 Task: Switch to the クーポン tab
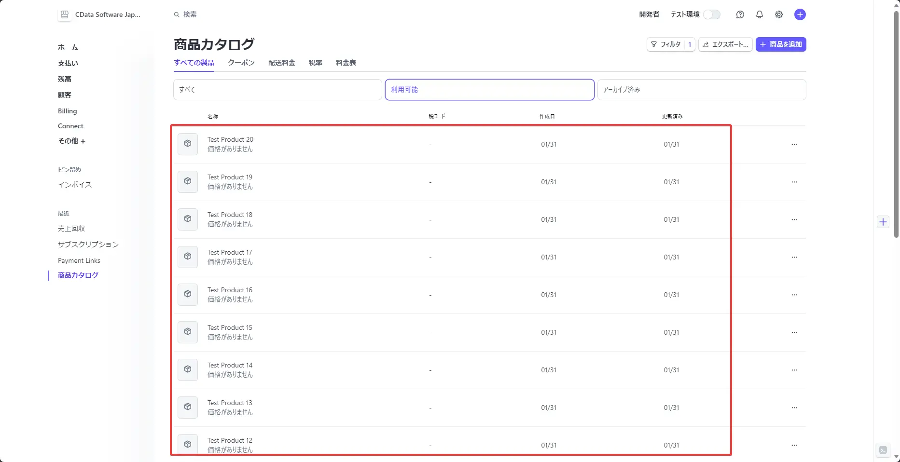pos(241,63)
